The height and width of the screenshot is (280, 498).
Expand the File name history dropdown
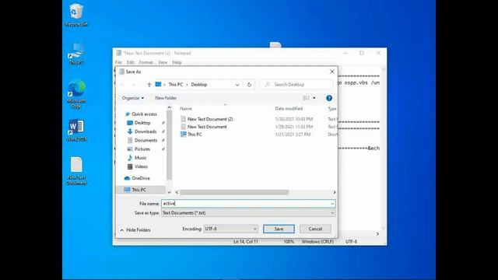point(332,204)
